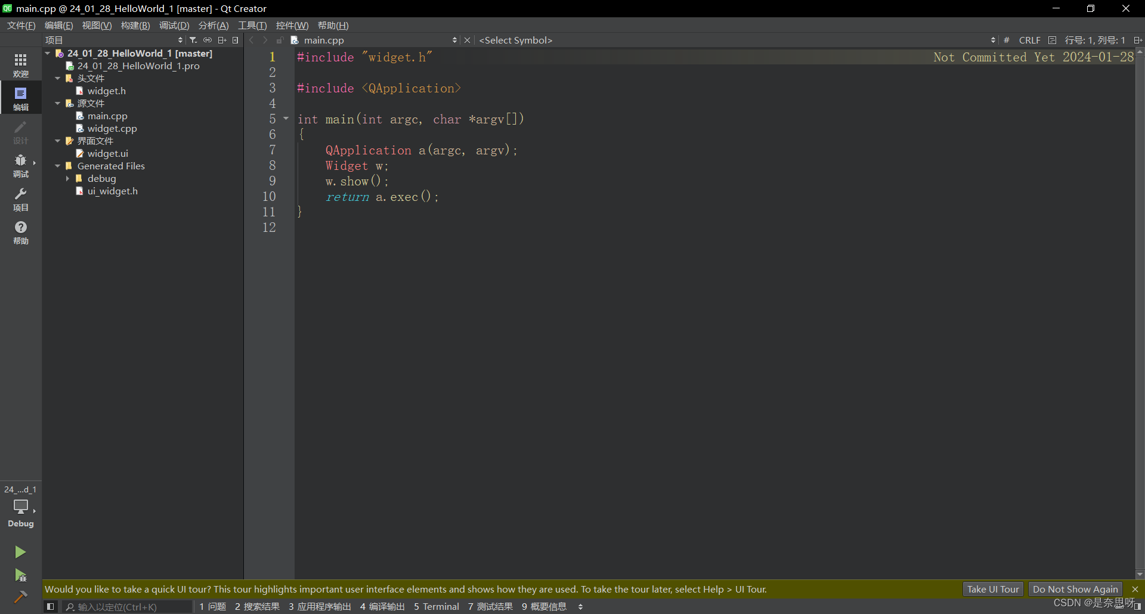Click the CRLF line ending selector
The image size is (1145, 614).
1029,40
